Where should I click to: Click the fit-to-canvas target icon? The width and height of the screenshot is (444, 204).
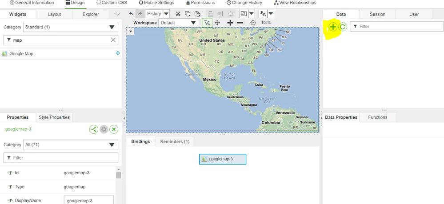pyautogui.click(x=253, y=23)
